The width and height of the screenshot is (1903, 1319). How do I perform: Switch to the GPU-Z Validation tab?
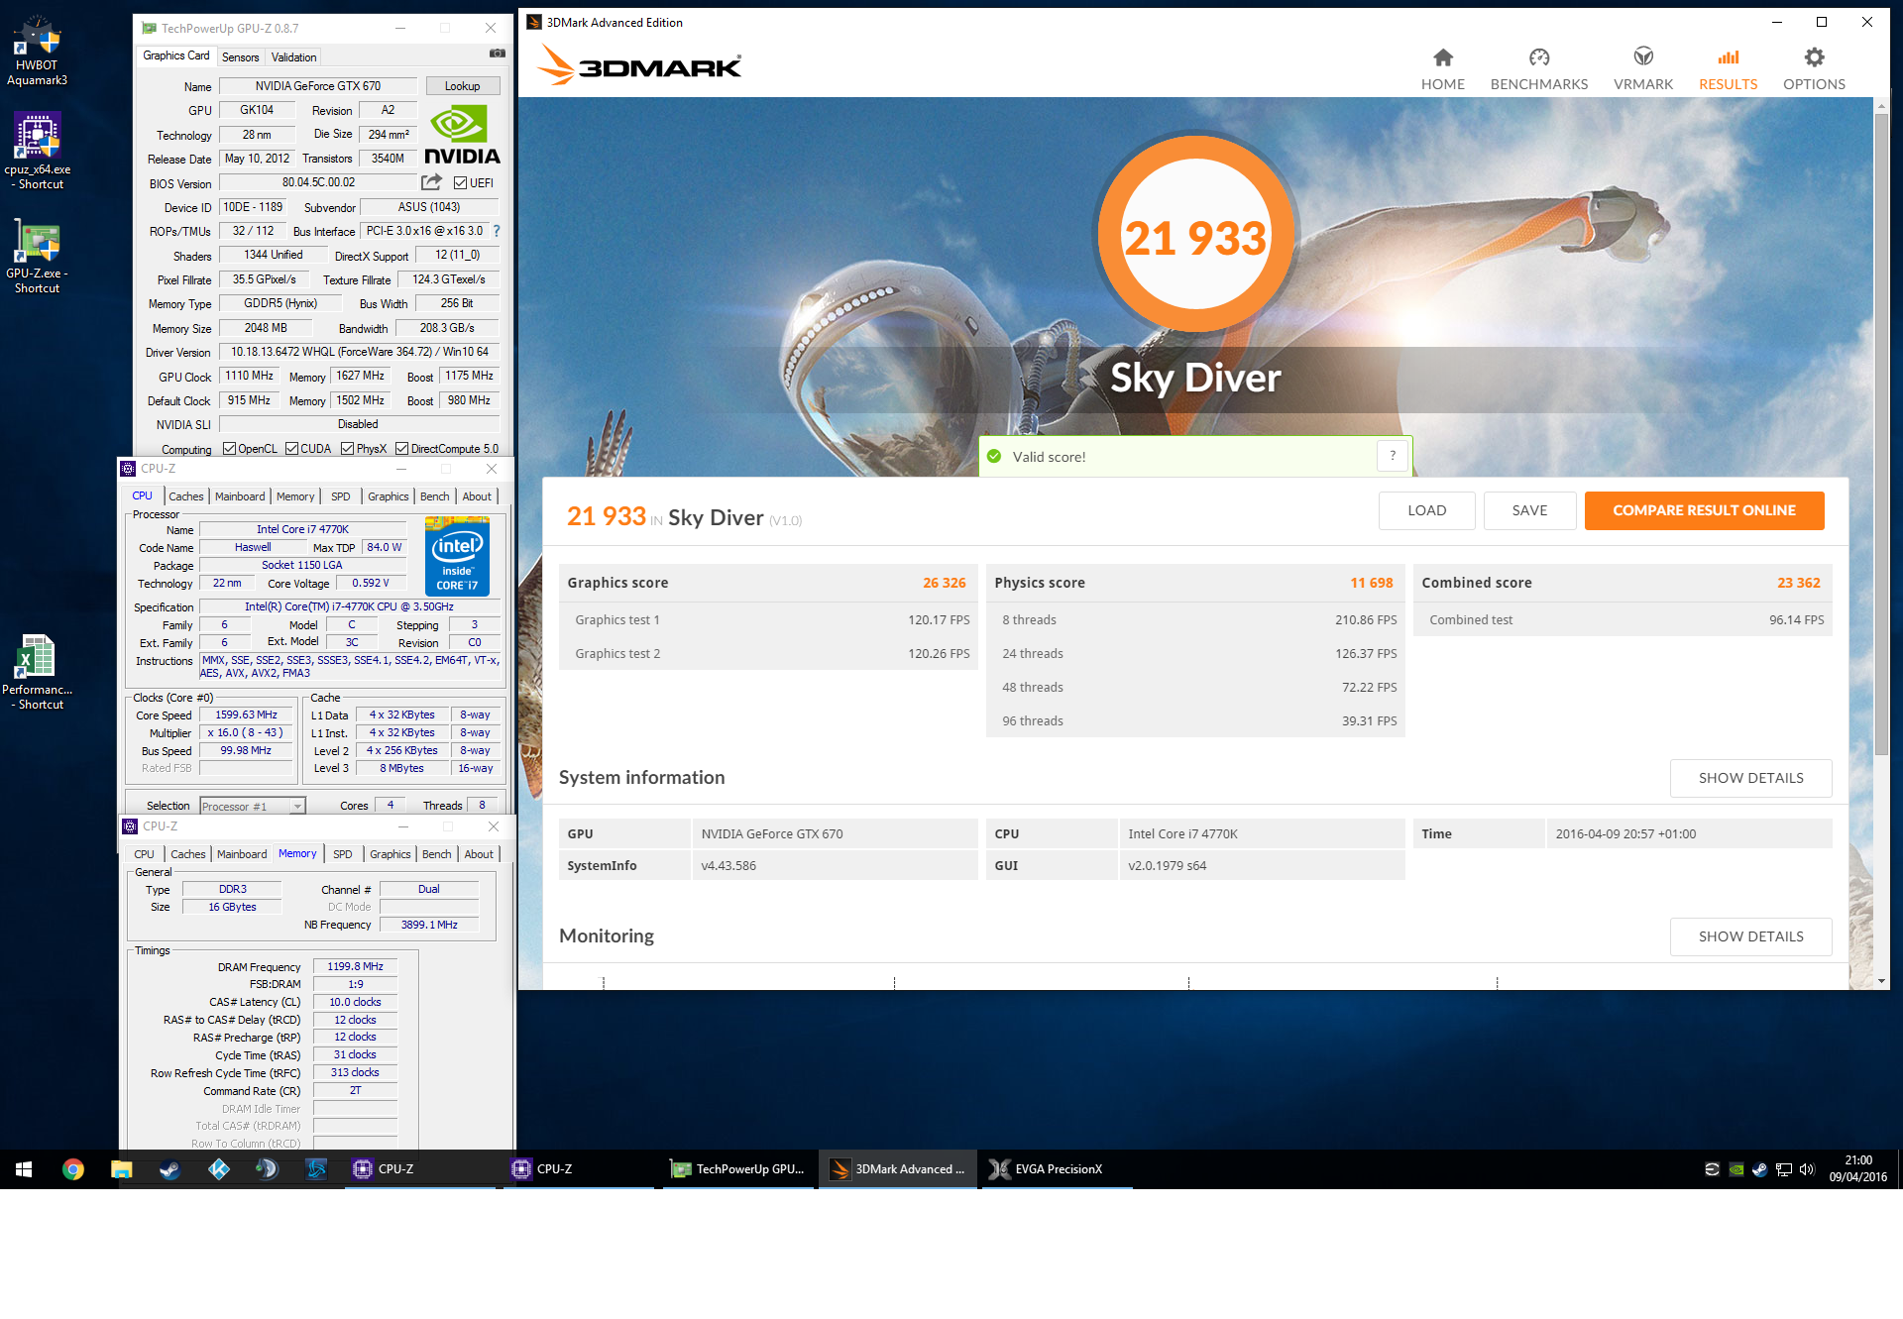[x=293, y=56]
